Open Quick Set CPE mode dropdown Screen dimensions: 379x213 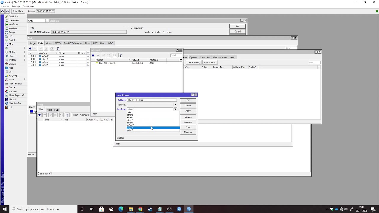47,21
